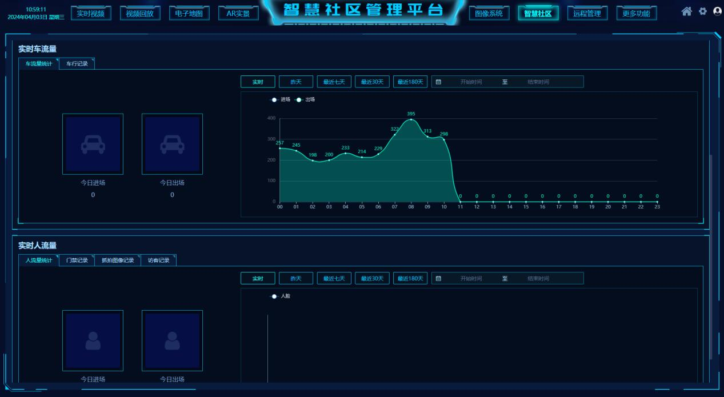Click the 395 peak data point on the chart

[x=411, y=119]
